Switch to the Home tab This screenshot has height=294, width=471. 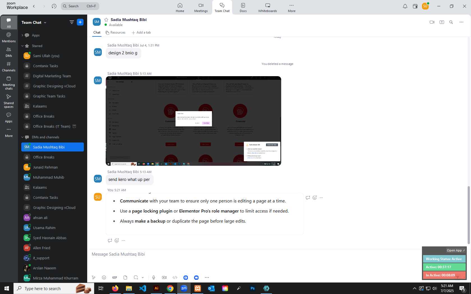tap(180, 8)
